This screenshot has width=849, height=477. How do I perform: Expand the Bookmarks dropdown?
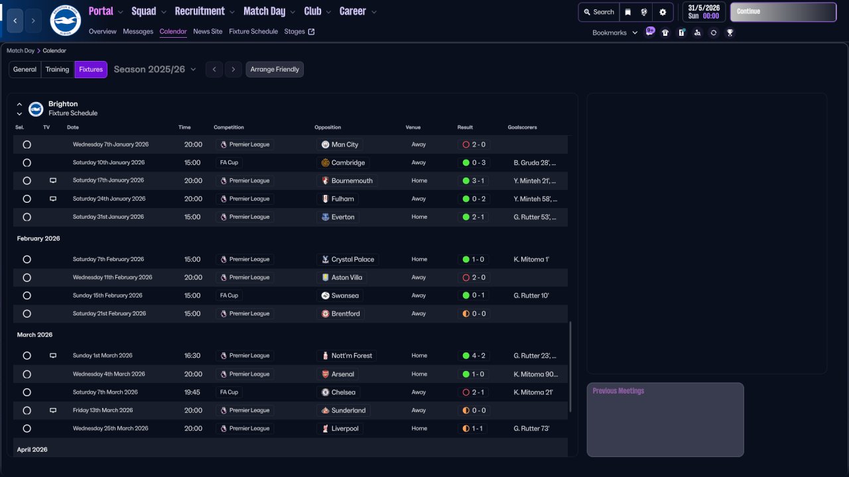tap(614, 32)
